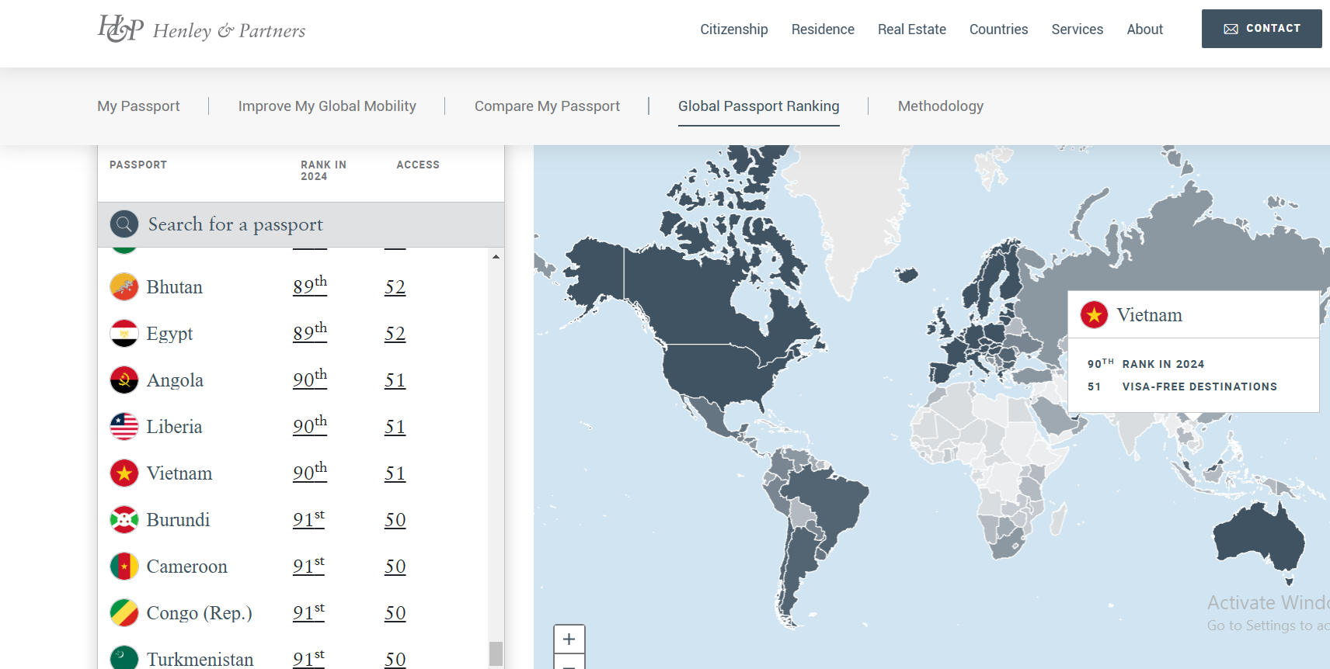
Task: Click the passport search field
Action: click(311, 224)
